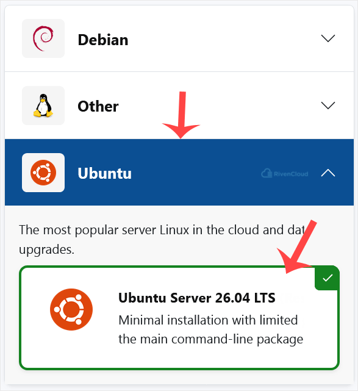
Task: Click the Tux penguin icon
Action: pyautogui.click(x=43, y=106)
